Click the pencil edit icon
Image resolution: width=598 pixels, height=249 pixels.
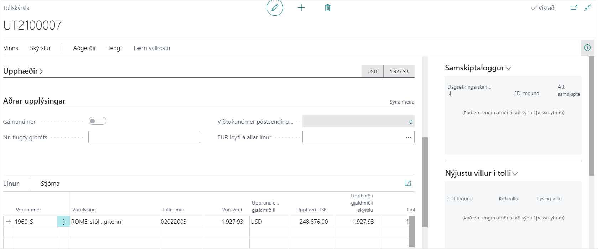[x=275, y=8]
